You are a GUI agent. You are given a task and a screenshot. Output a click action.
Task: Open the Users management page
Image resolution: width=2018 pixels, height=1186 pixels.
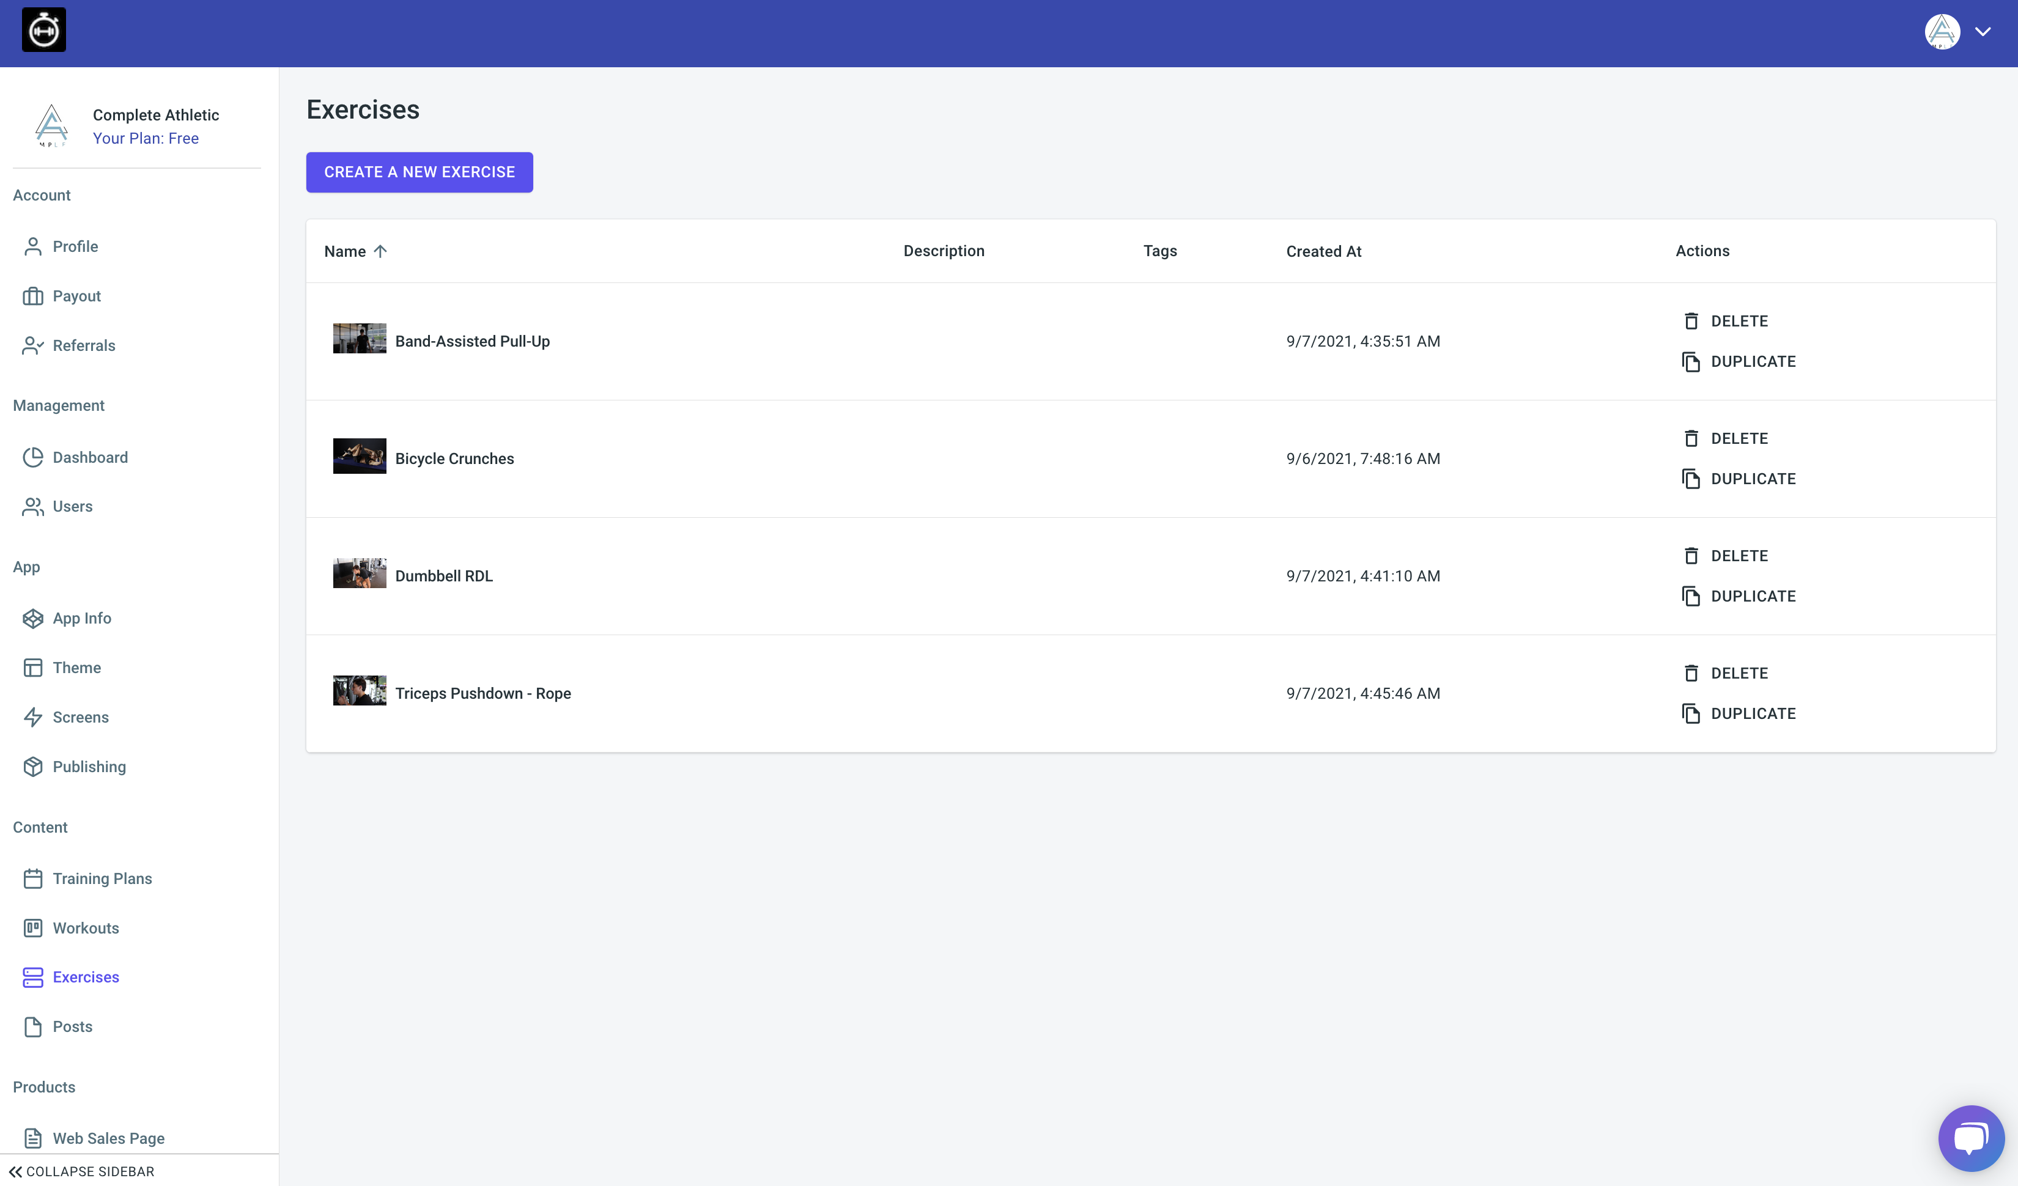[x=72, y=506]
